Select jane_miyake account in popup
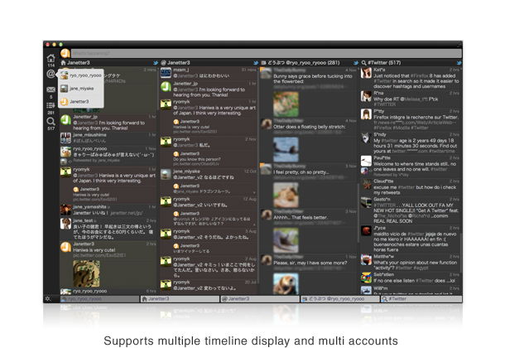 81,89
